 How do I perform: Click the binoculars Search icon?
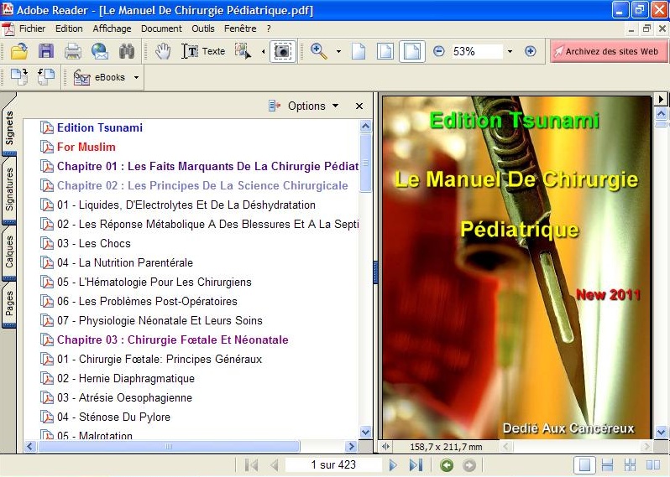coord(126,51)
